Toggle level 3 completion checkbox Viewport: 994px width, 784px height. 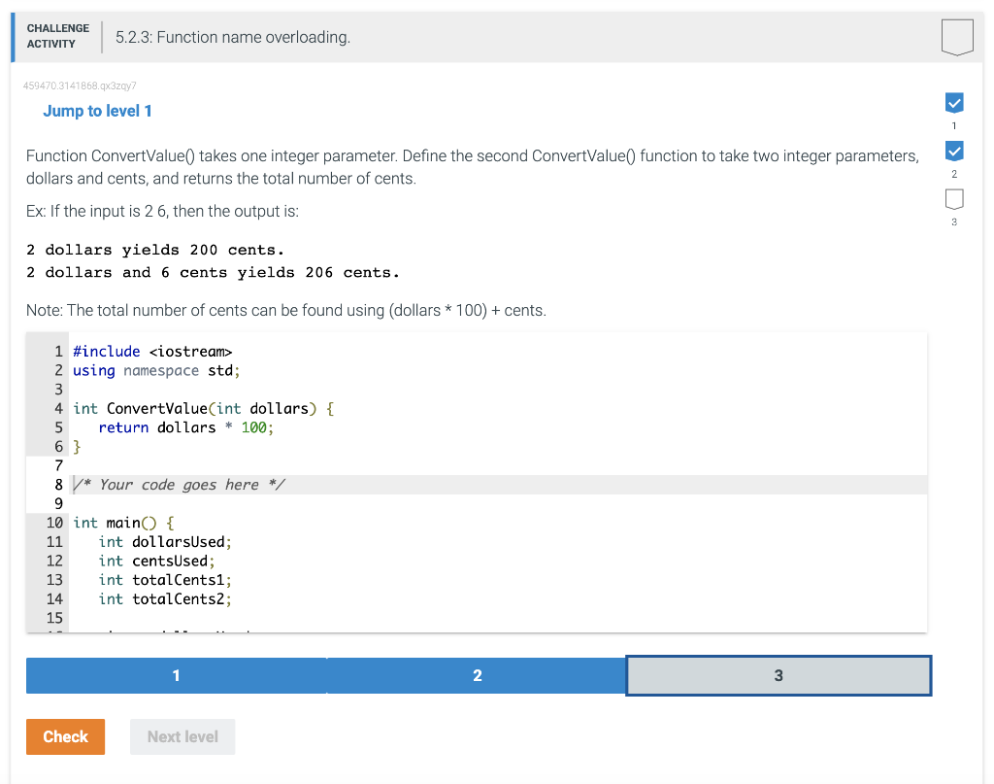953,199
